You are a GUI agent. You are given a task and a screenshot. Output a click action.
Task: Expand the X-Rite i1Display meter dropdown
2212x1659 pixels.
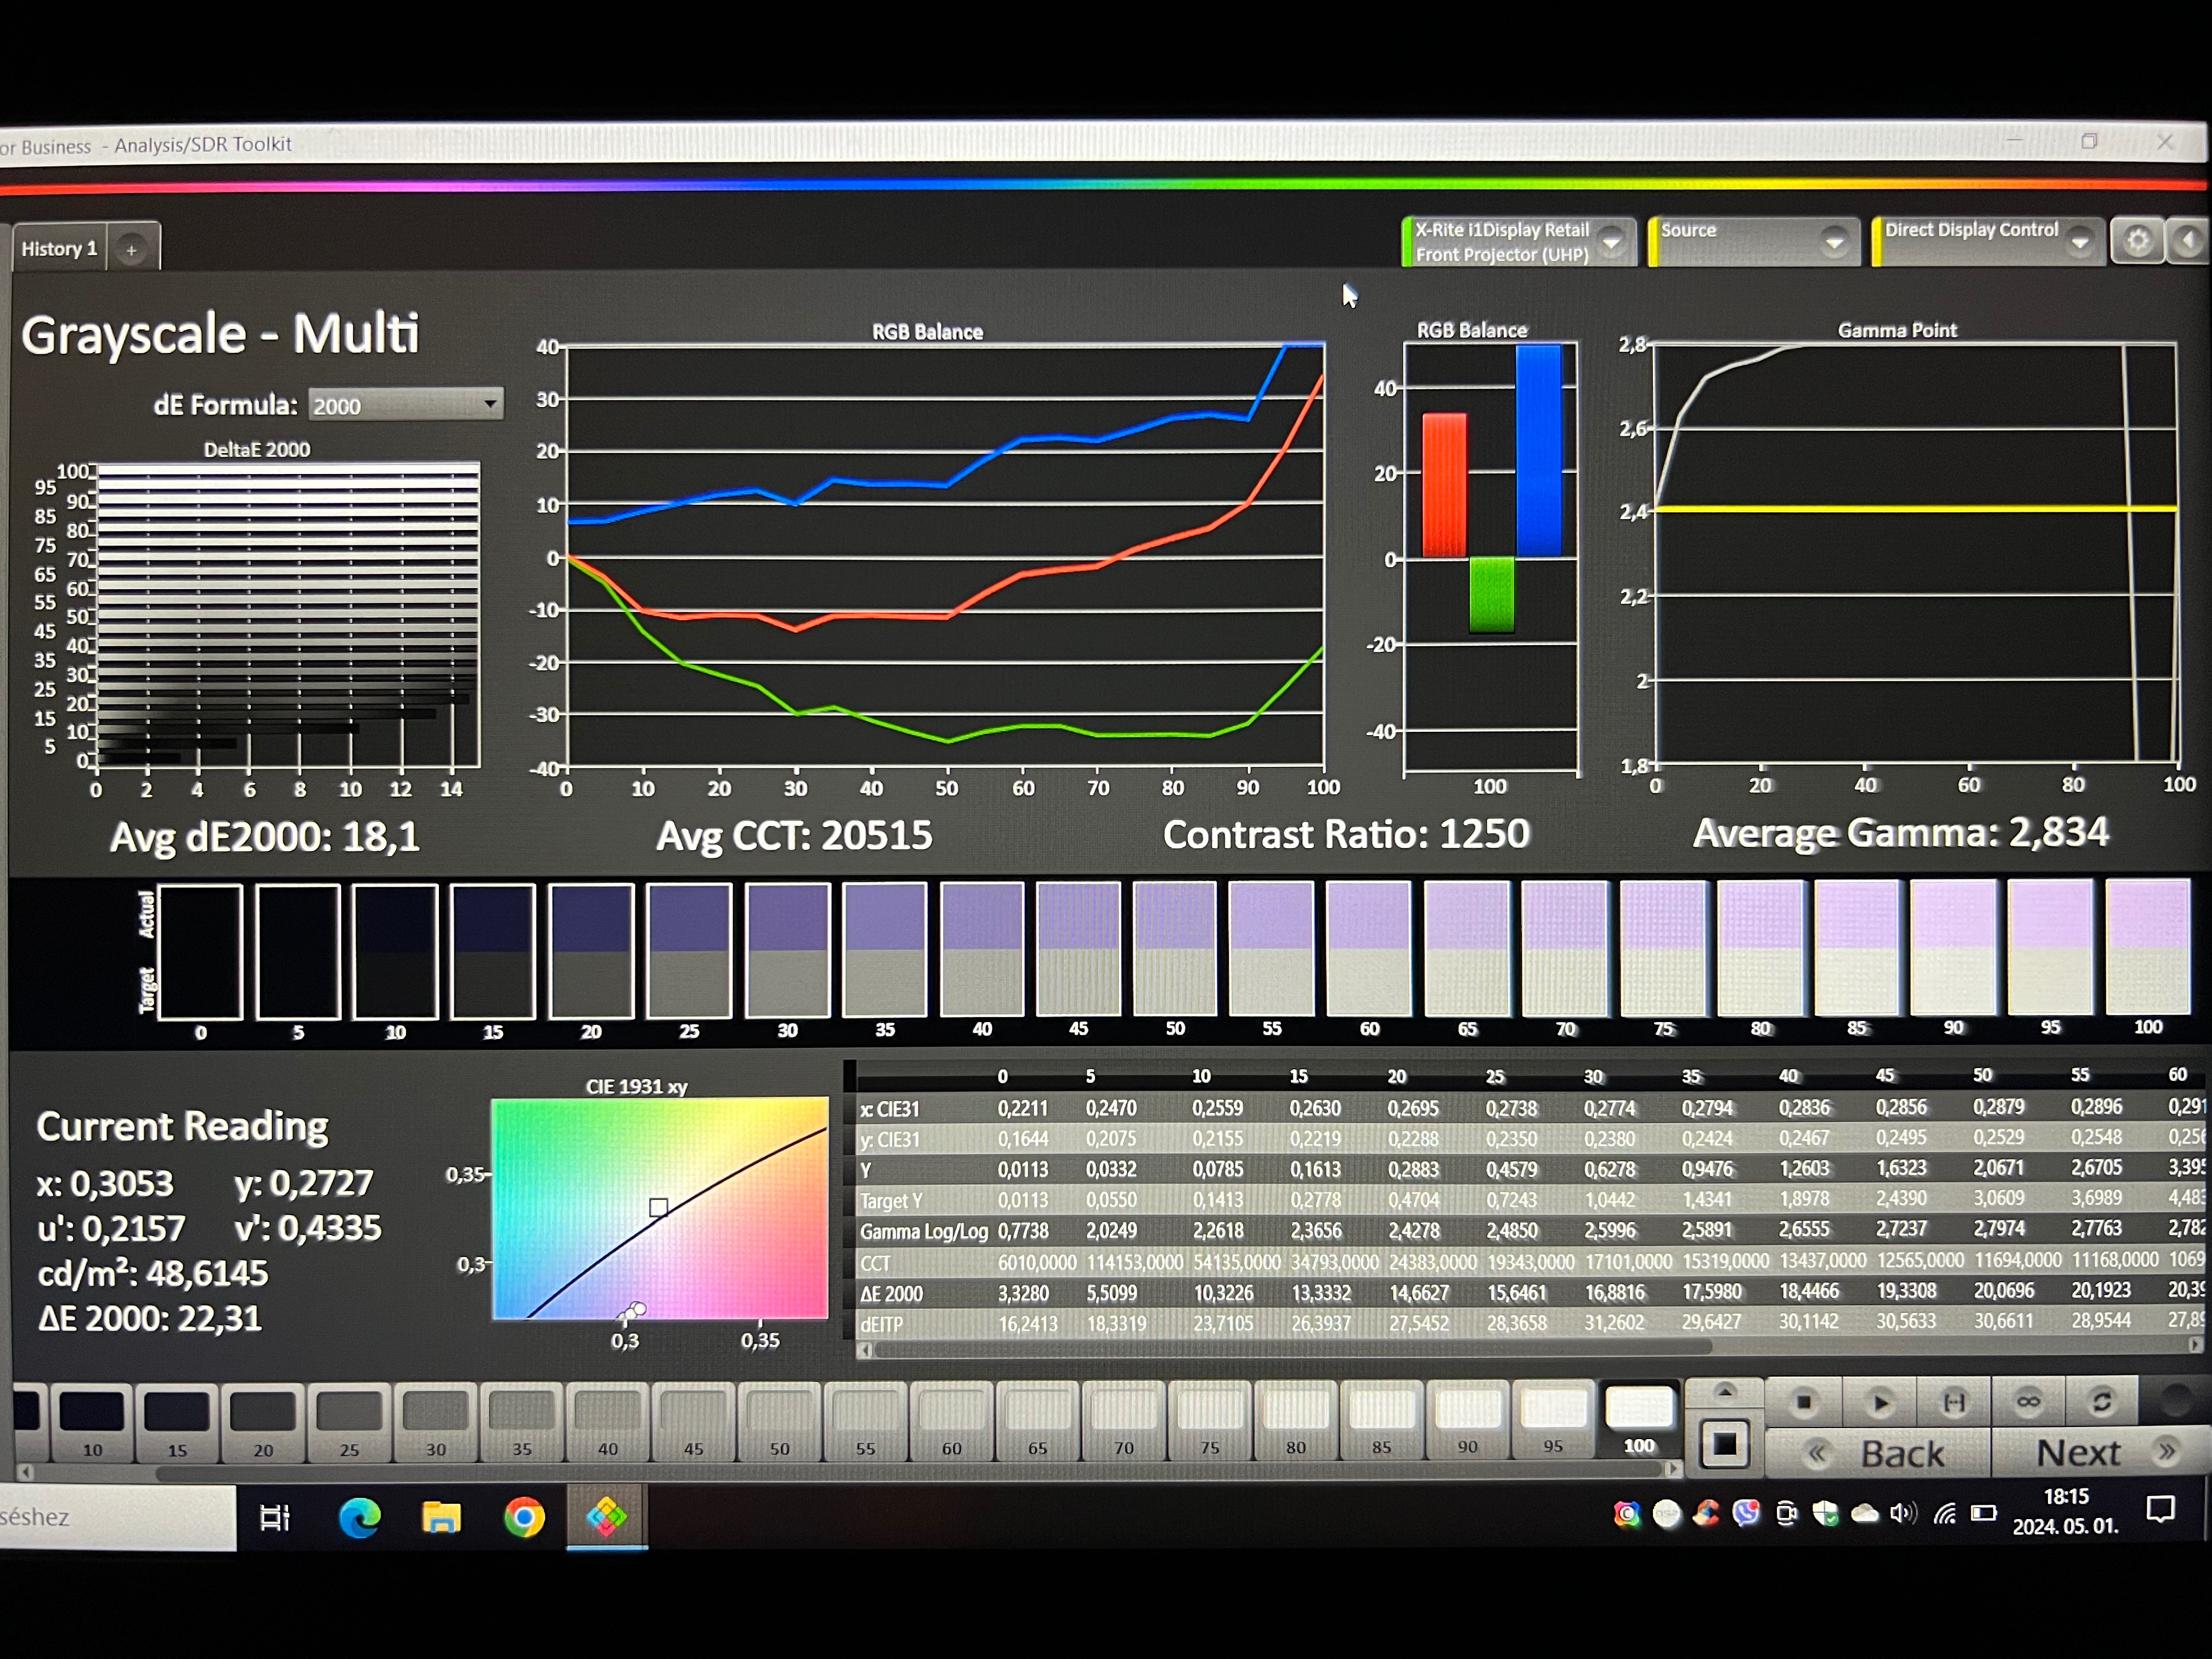click(x=1611, y=242)
